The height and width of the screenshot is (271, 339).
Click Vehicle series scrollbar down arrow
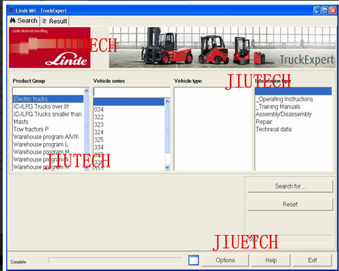(167, 167)
